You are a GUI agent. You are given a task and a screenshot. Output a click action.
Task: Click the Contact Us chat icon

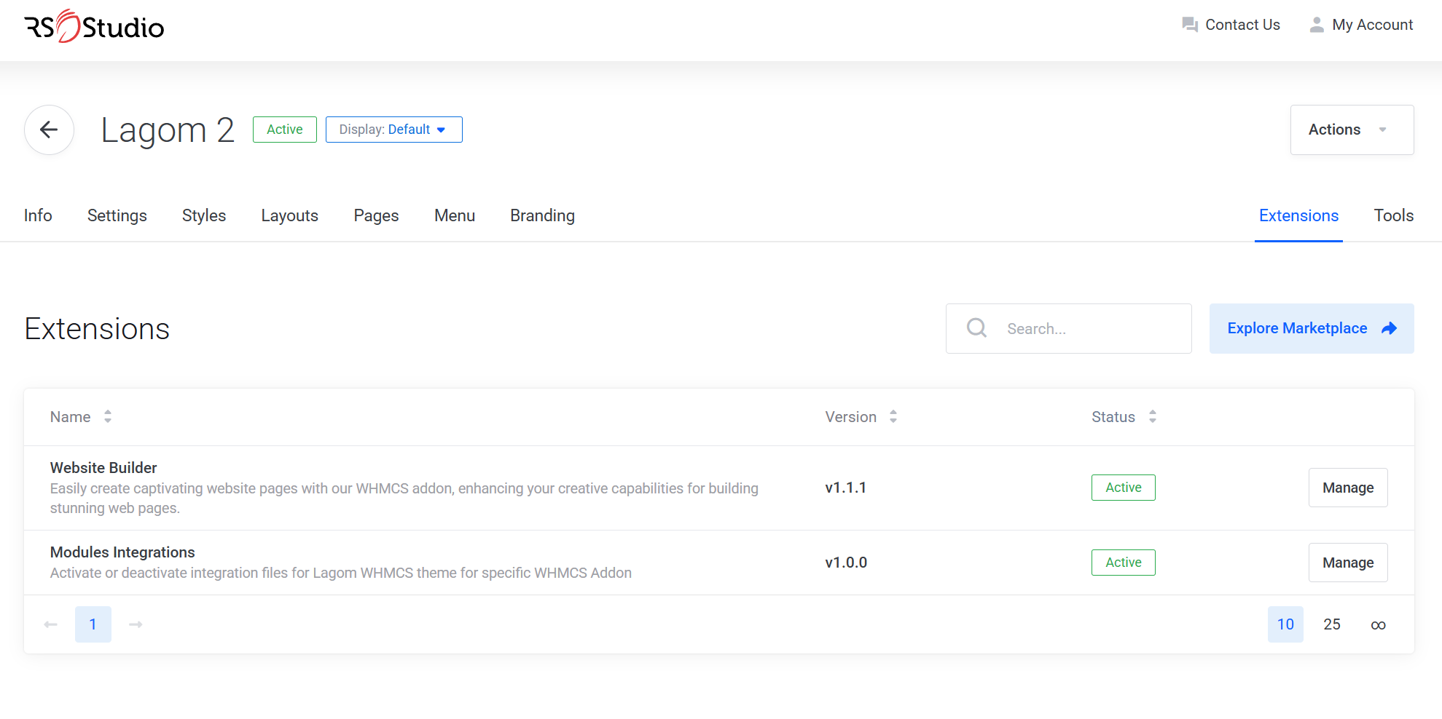(x=1189, y=25)
